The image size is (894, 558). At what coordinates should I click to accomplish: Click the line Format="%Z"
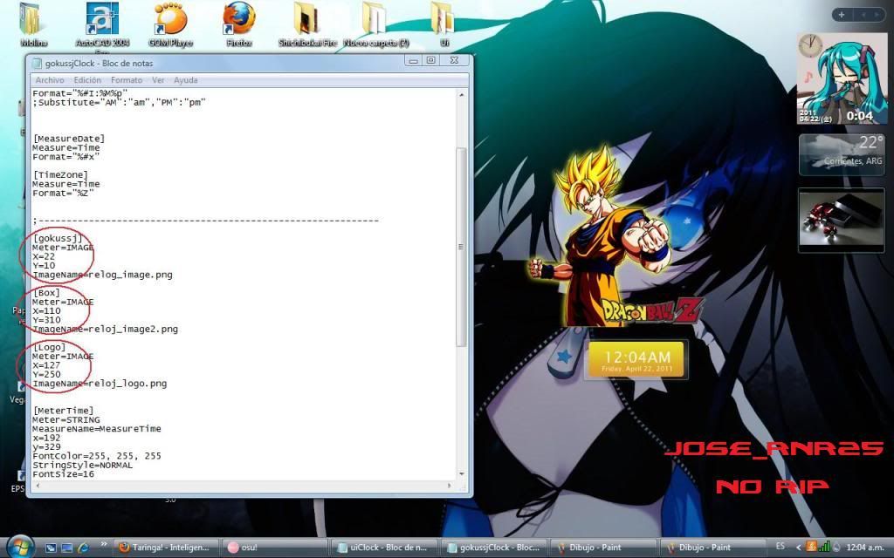coord(63,194)
